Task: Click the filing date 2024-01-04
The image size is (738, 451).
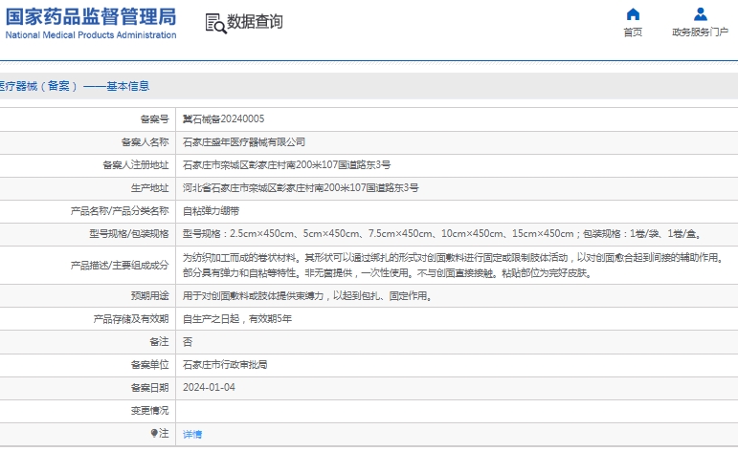Action: point(209,388)
